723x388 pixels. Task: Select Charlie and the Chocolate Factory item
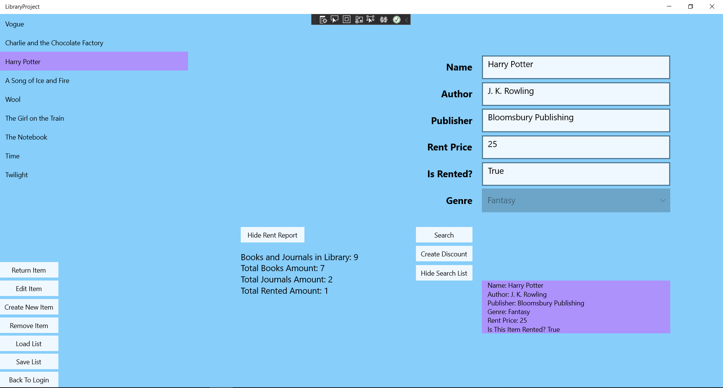94,43
